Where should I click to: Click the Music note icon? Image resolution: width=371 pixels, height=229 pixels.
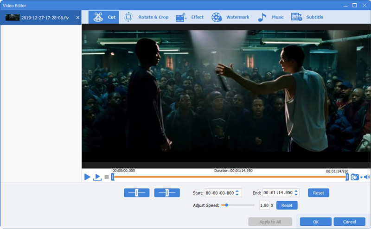(262, 17)
